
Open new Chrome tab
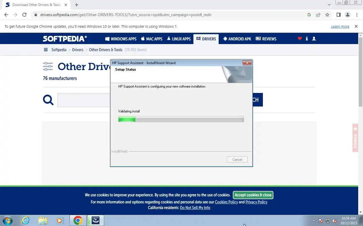tap(77, 5)
